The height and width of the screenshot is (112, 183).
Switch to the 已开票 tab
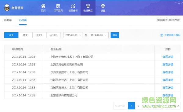(x=23, y=20)
